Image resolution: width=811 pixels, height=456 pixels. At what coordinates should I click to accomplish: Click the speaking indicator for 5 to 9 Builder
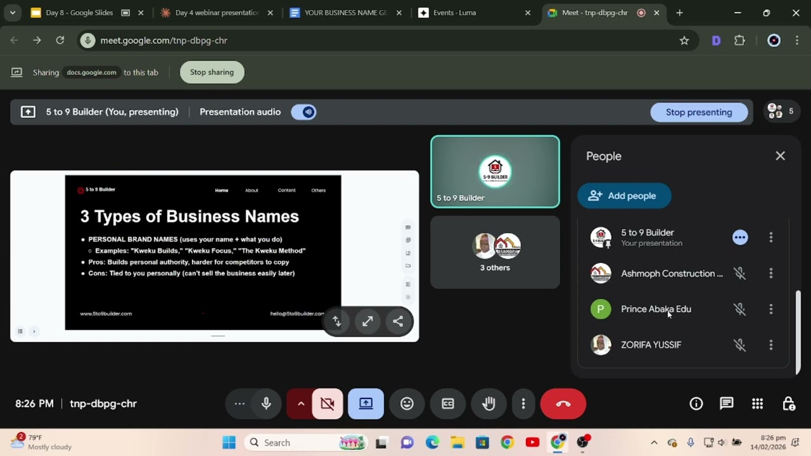740,237
